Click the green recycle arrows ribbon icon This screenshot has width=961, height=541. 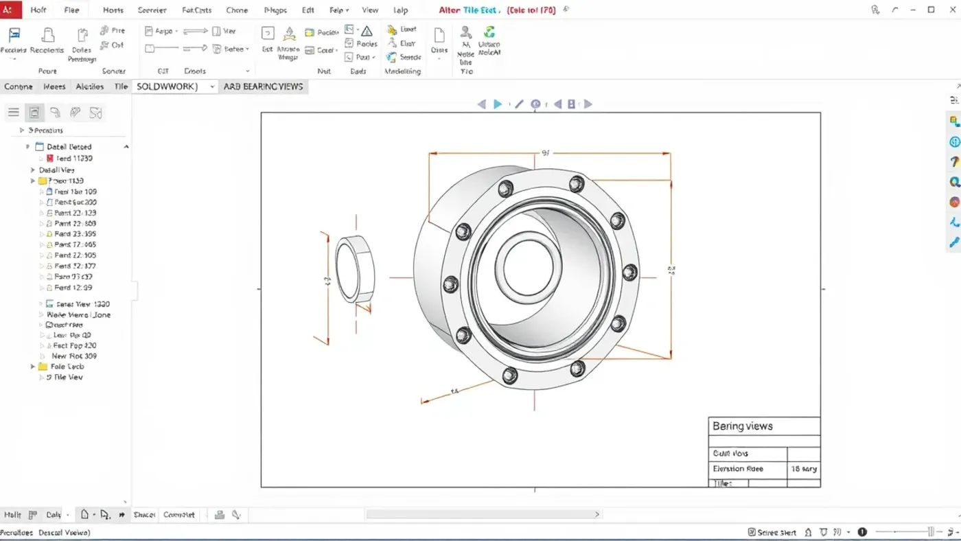pos(489,32)
